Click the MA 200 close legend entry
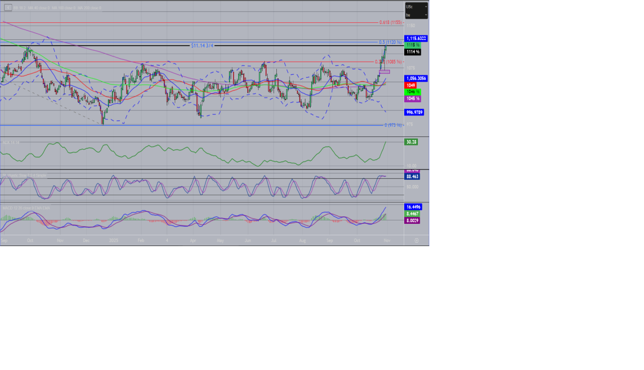This screenshot has height=370, width=644. coord(90,8)
